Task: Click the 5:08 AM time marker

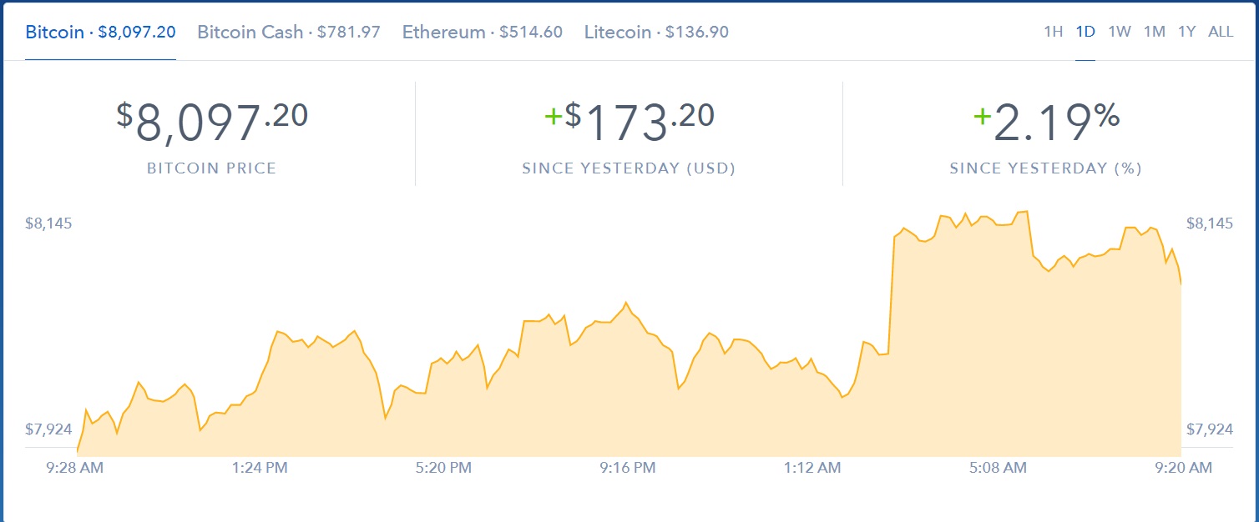Action: (x=997, y=468)
